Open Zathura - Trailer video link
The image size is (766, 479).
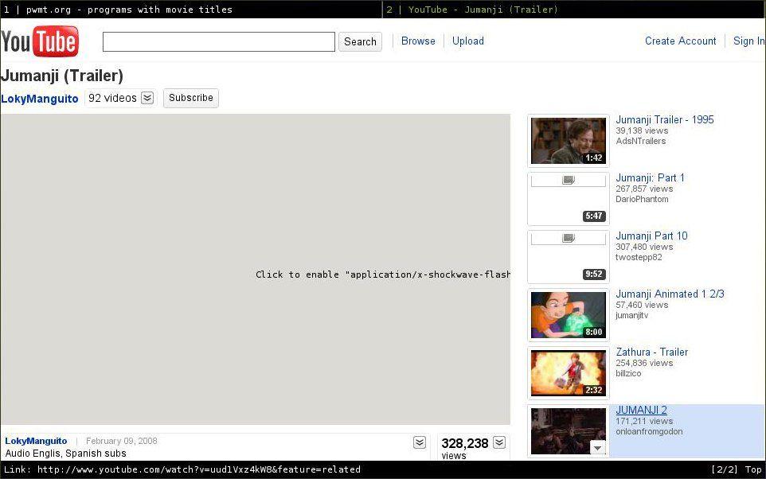click(651, 352)
